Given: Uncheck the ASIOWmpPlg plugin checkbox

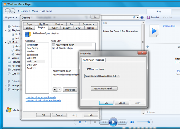Looking at the screenshot, I should coord(53,45).
